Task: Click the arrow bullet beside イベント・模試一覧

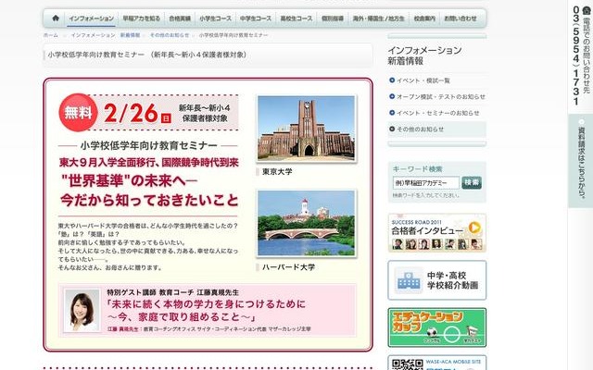Action: pyautogui.click(x=392, y=80)
